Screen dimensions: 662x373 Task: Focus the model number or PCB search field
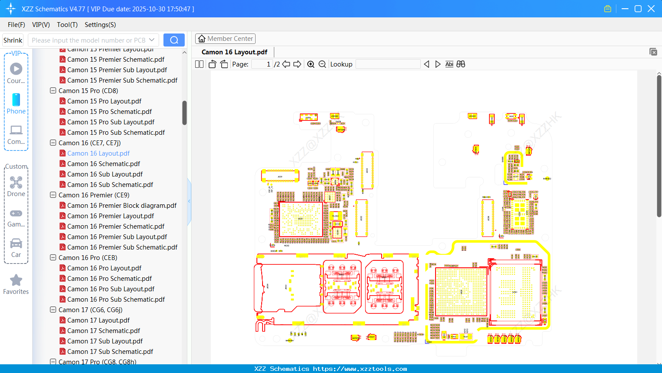click(89, 40)
